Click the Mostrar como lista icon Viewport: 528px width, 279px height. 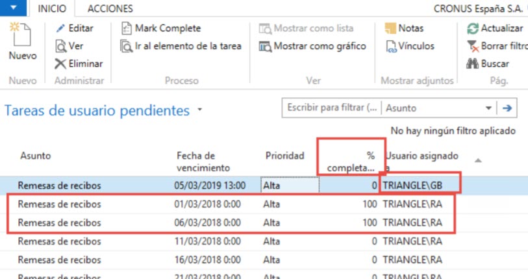coord(265,29)
